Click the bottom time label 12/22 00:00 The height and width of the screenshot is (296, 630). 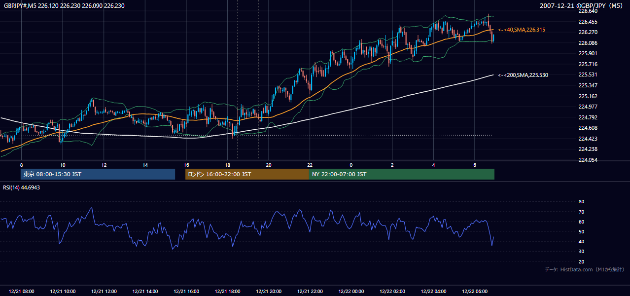pos(351,292)
